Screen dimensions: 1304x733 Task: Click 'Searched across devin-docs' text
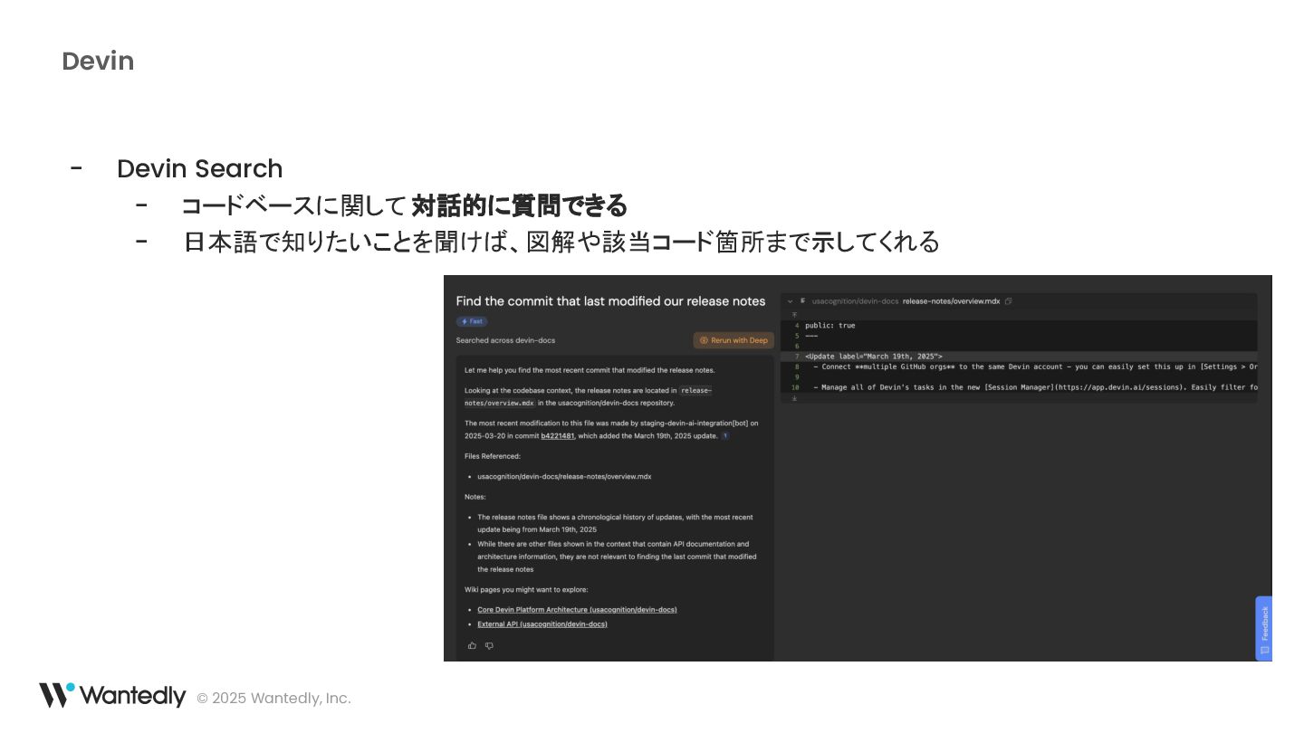click(505, 340)
